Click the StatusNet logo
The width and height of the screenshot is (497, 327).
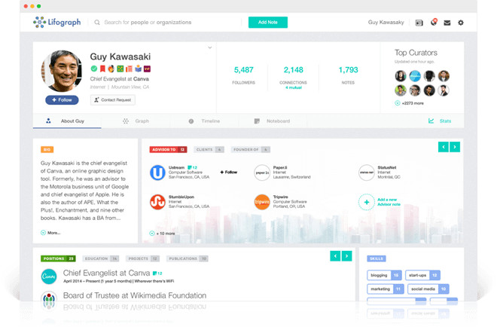tap(367, 173)
